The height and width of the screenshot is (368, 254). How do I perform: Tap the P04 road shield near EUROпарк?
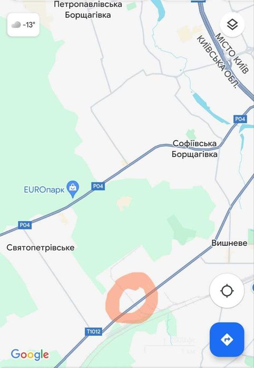[x=98, y=186]
